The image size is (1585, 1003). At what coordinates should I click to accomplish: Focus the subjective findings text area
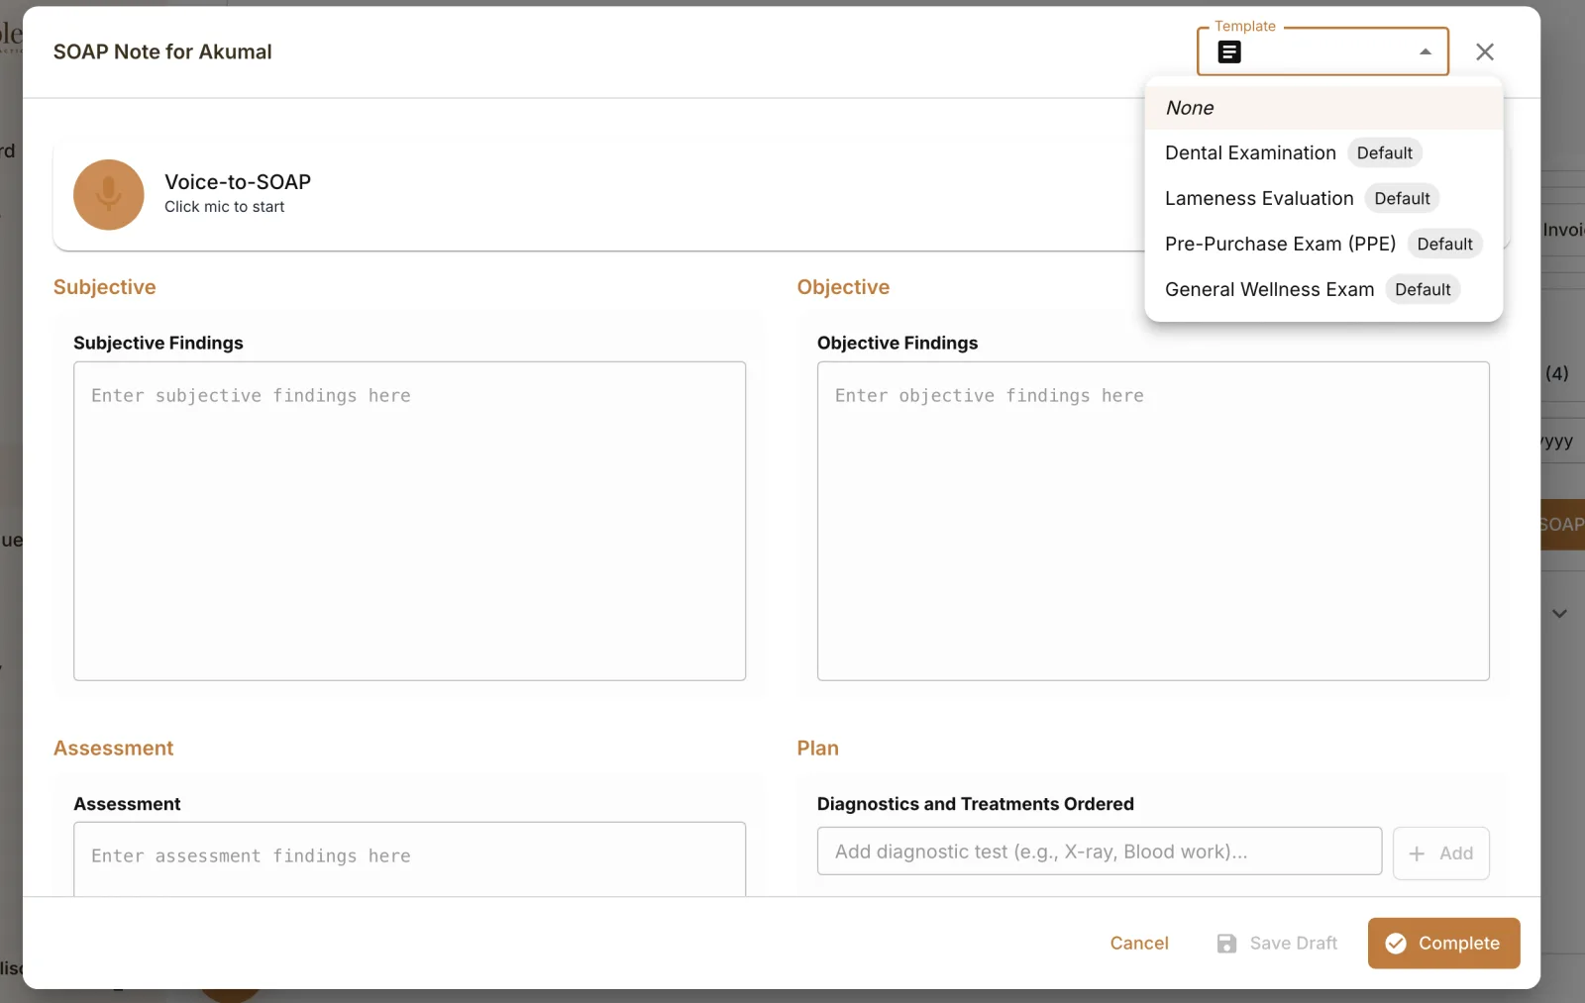click(x=409, y=521)
